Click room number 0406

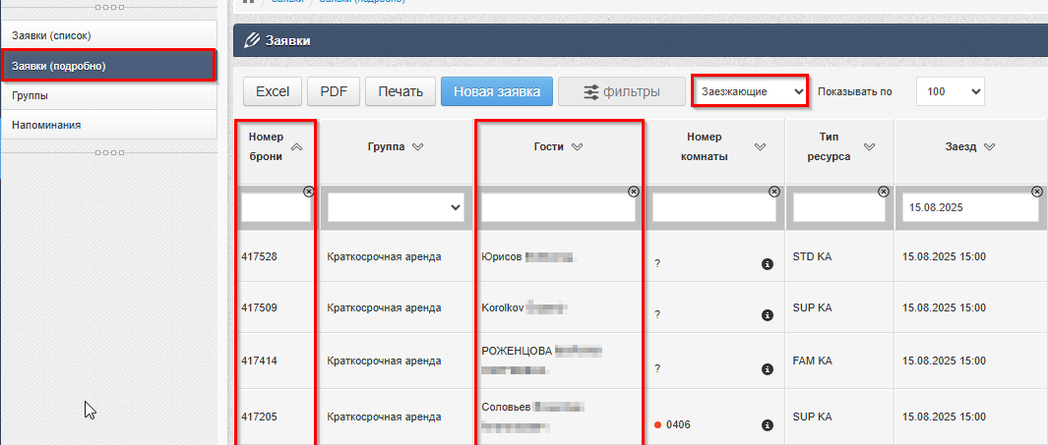(x=678, y=424)
